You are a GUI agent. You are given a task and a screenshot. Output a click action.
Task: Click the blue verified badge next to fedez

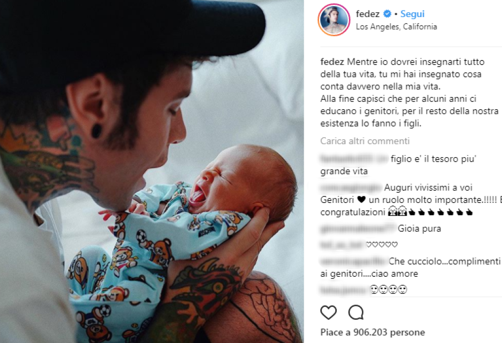tap(387, 14)
